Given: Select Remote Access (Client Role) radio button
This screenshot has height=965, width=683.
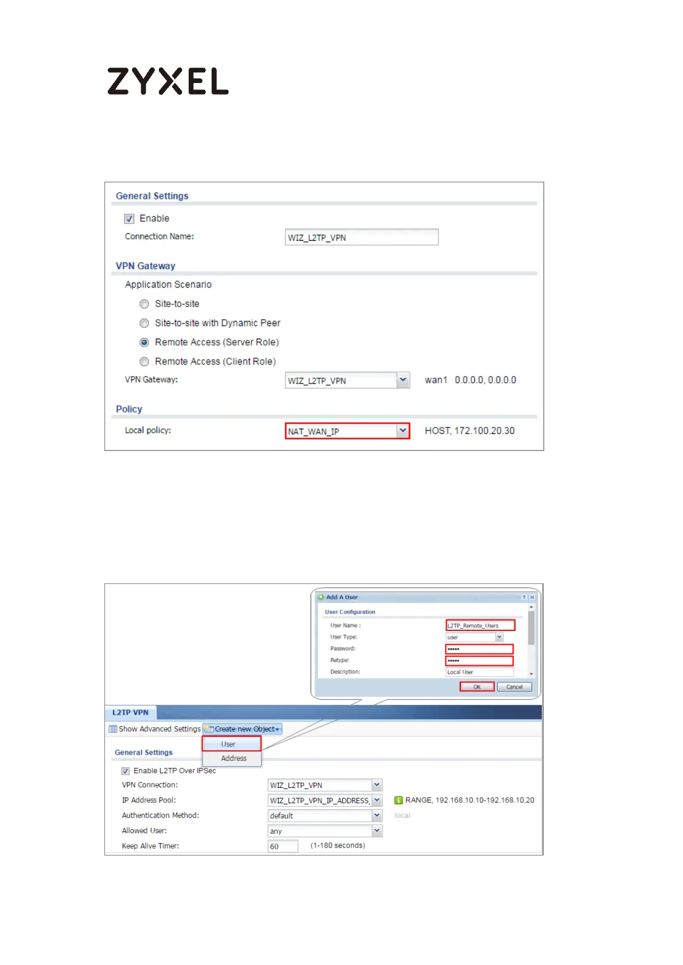Looking at the screenshot, I should pos(144,362).
